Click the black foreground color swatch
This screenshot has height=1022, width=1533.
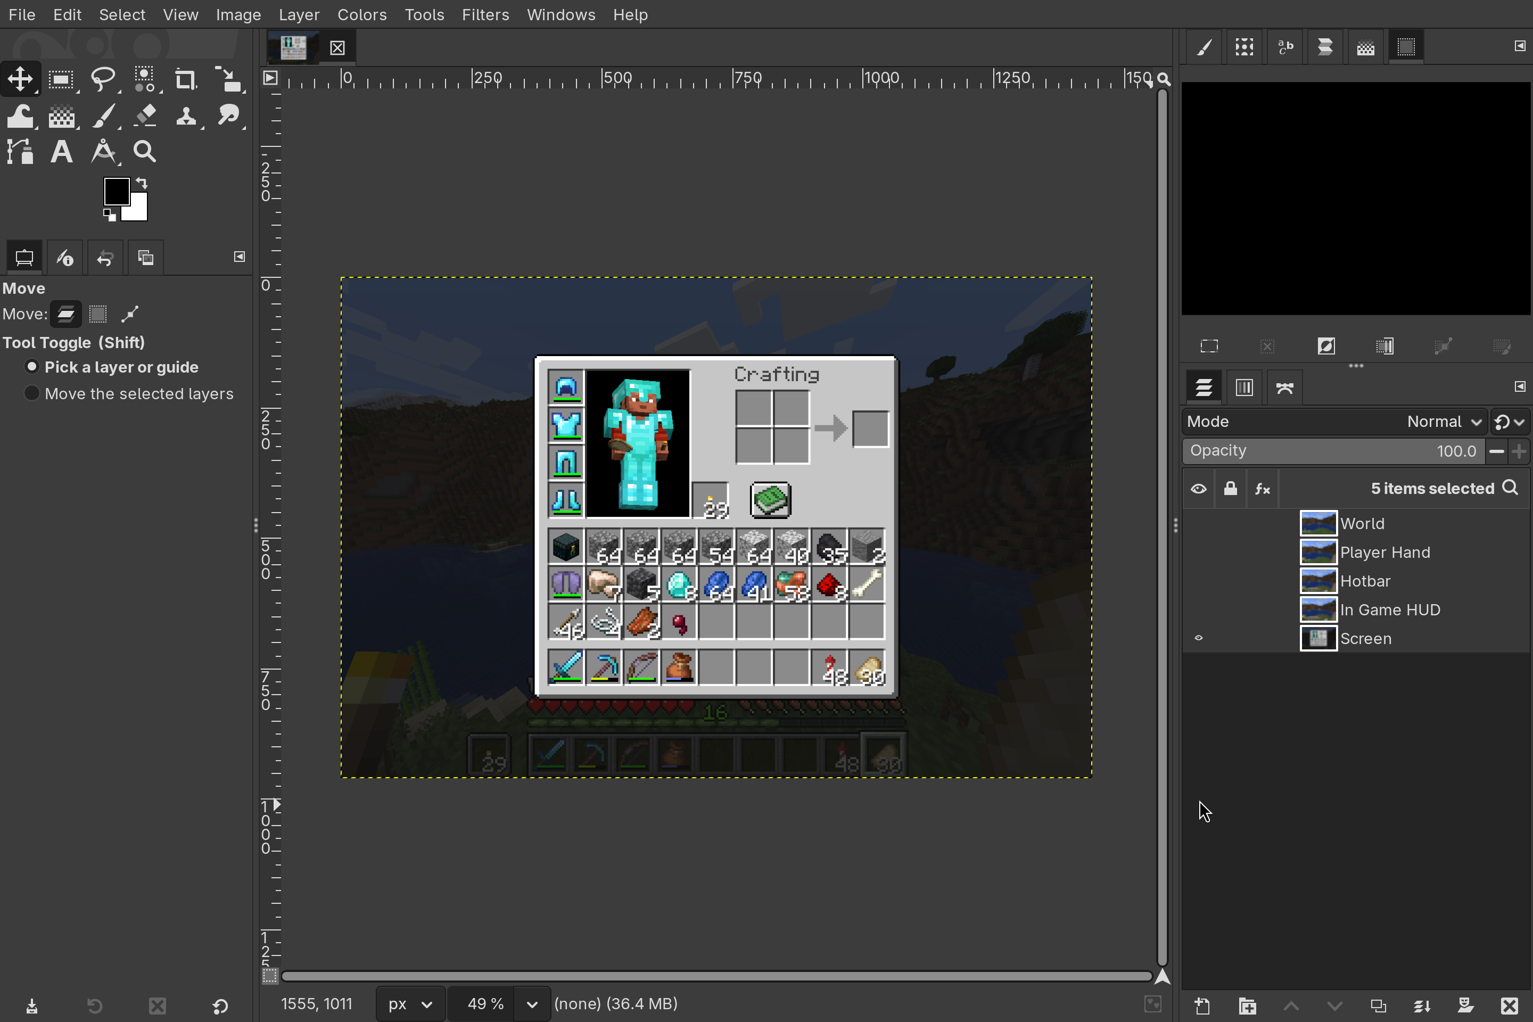coord(117,191)
